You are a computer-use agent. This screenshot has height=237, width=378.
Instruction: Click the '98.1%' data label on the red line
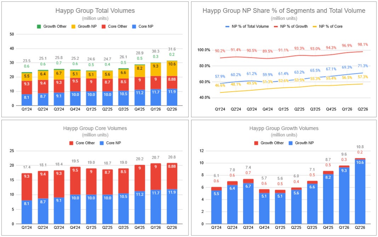(363, 45)
